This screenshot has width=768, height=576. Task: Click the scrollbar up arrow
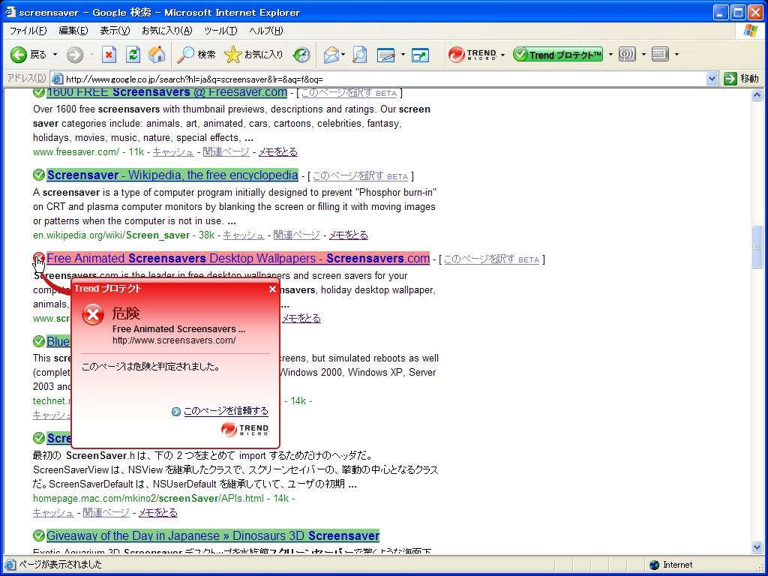click(757, 94)
